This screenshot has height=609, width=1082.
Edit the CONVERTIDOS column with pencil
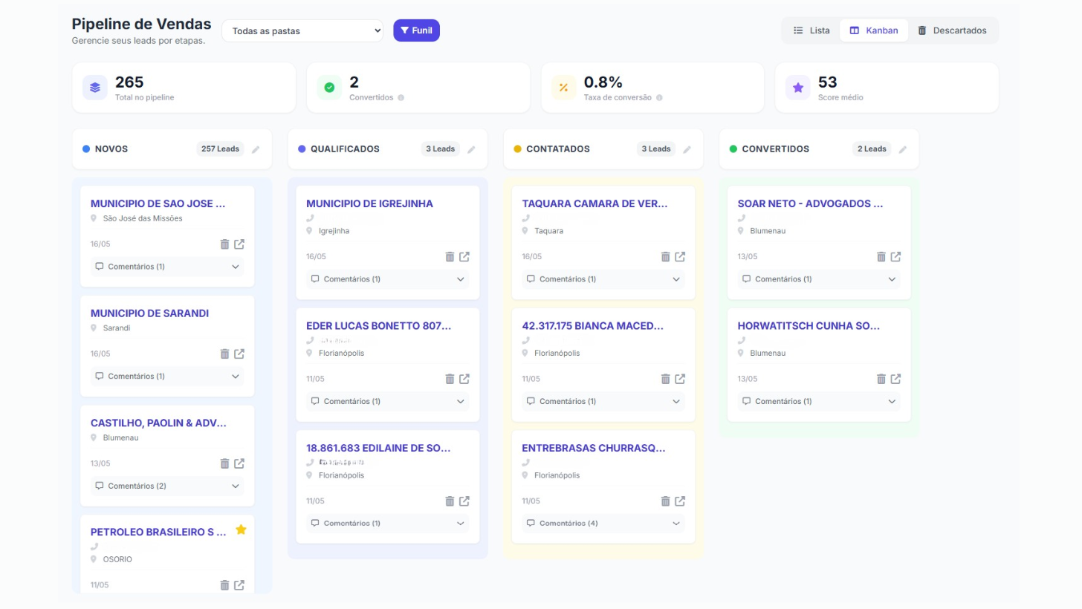point(903,149)
